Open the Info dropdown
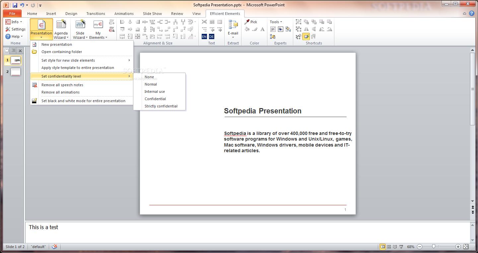The width and height of the screenshot is (478, 253). (14, 22)
